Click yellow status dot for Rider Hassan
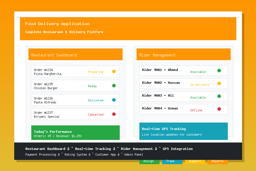The image size is (256, 171). (x=219, y=84)
